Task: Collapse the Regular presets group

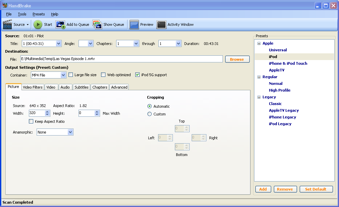Action: click(259, 77)
